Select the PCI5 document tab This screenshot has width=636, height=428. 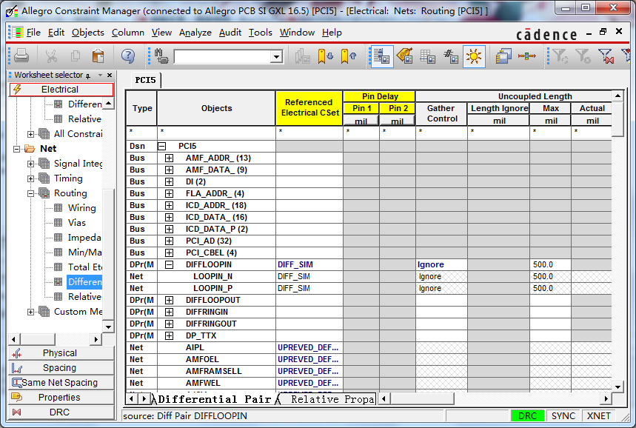coord(146,80)
